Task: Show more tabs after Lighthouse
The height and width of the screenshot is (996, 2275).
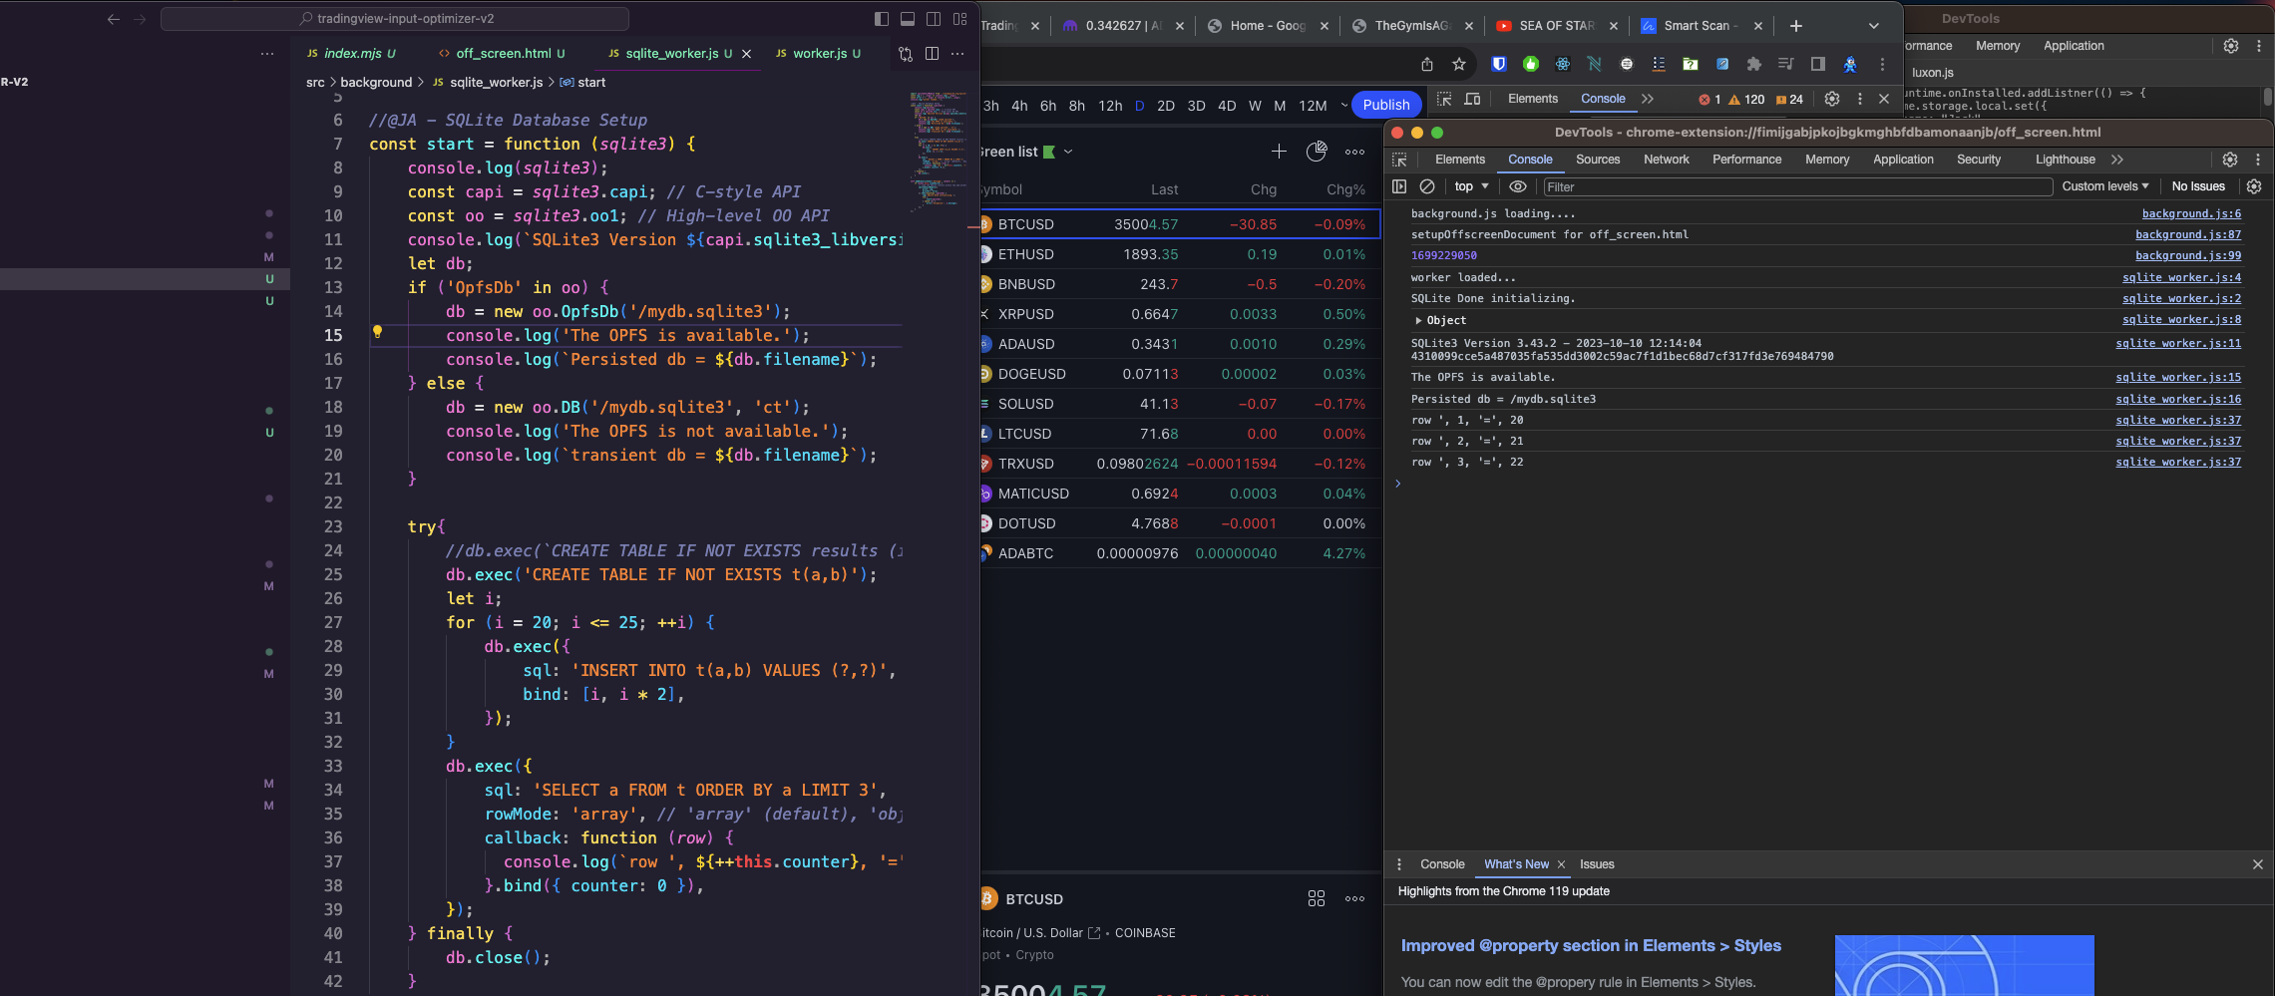Action: pyautogui.click(x=2117, y=160)
